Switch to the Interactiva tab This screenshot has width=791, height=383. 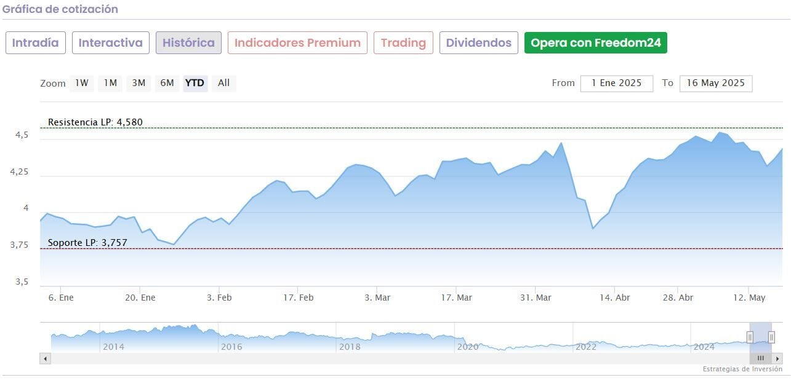[111, 43]
